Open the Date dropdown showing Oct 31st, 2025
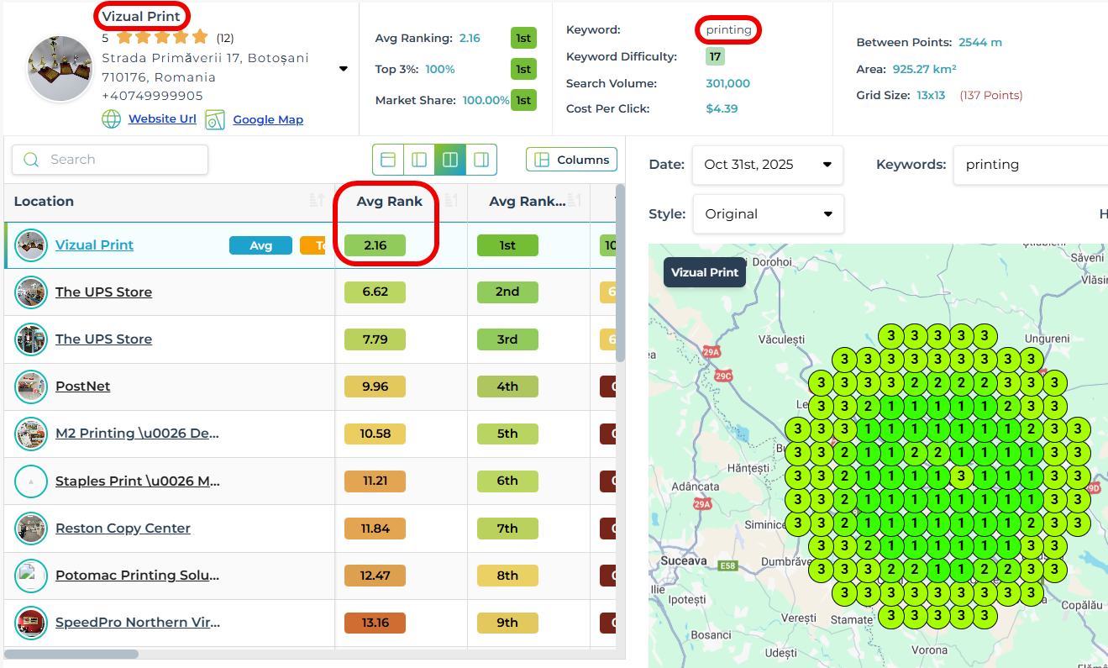The height and width of the screenshot is (668, 1108). coord(766,165)
